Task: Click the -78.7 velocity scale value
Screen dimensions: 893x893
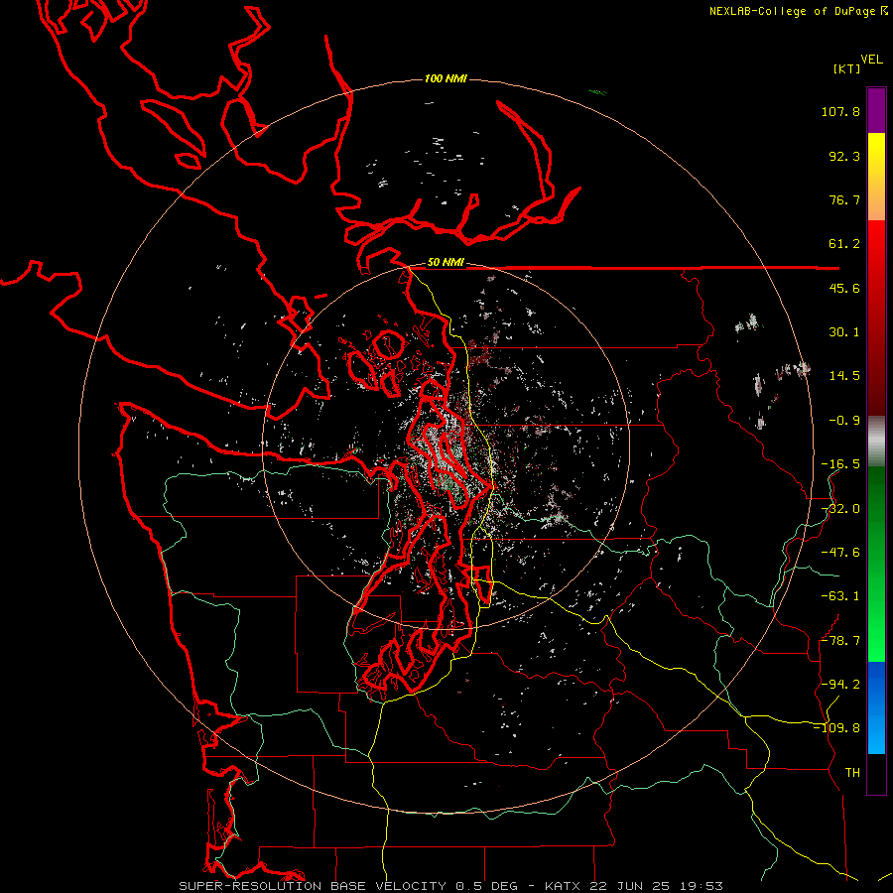Action: (x=840, y=641)
